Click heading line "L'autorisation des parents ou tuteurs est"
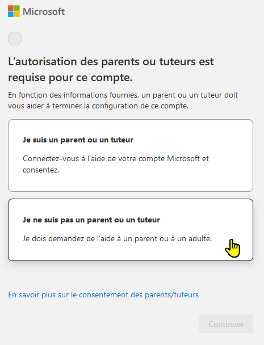This screenshot has width=264, height=345. click(111, 61)
